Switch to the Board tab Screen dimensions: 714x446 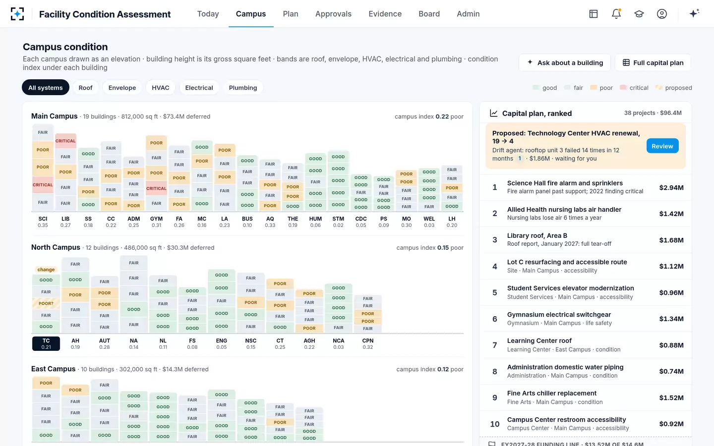429,14
